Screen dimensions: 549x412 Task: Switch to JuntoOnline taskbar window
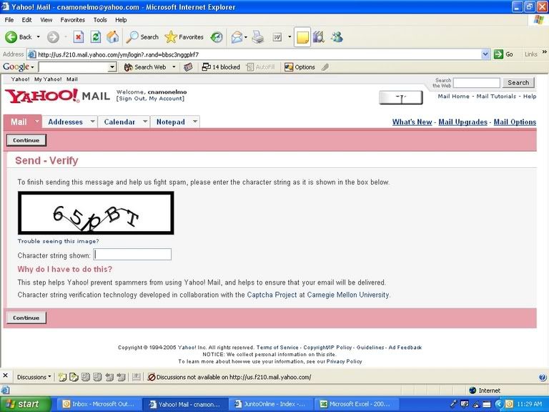pyautogui.click(x=271, y=404)
